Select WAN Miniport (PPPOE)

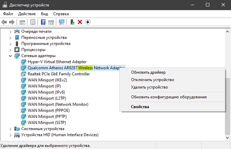(x=49, y=110)
